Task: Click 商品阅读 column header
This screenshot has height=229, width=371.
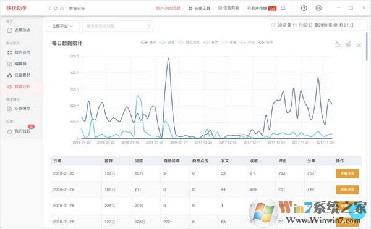Action: 171,160
